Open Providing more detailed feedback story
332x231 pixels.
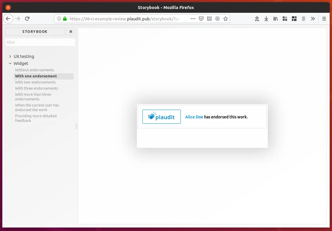(x=36, y=118)
